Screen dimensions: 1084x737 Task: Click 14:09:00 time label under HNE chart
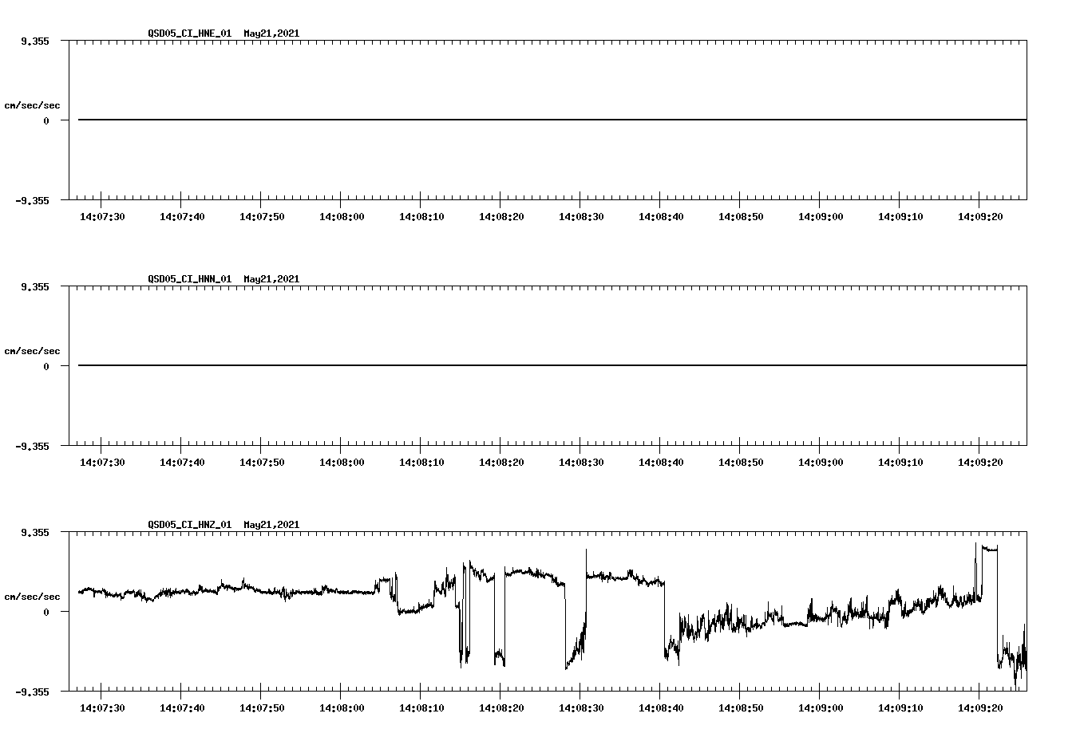(821, 216)
